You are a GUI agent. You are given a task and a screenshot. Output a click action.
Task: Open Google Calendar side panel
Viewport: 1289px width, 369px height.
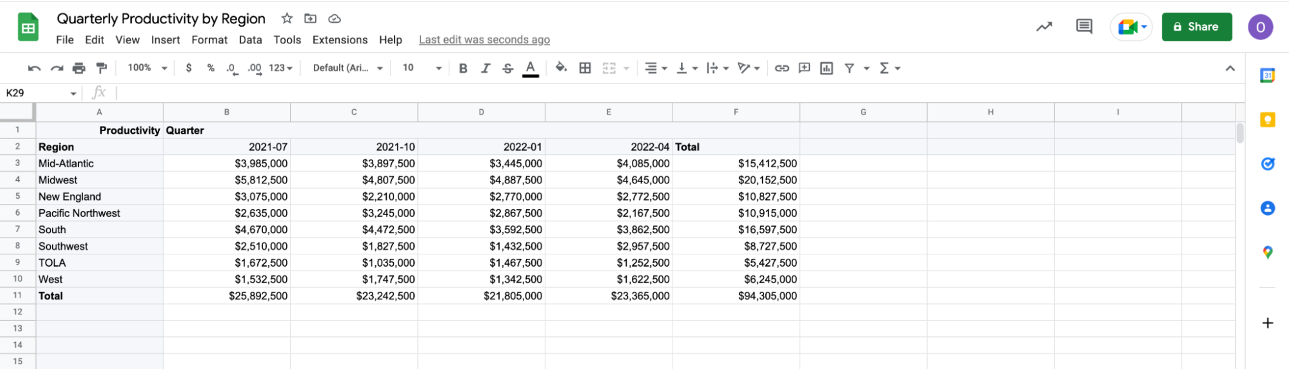click(x=1267, y=76)
